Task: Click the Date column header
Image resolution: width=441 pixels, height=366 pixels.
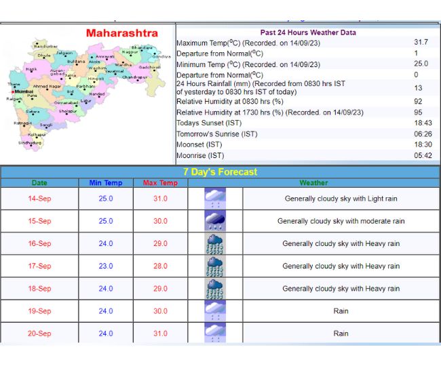Action: [39, 183]
